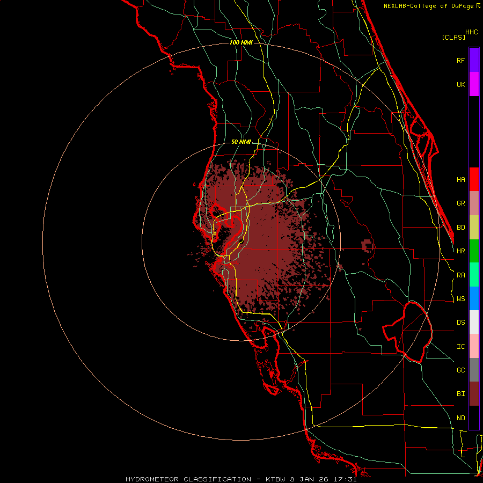This screenshot has width=483, height=483.
Task: Click the DS white legend swatch
Action: click(474, 322)
